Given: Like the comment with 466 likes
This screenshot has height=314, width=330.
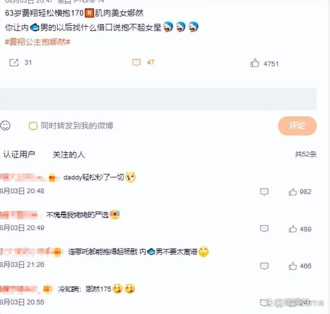Looking at the screenshot, I should (293, 266).
